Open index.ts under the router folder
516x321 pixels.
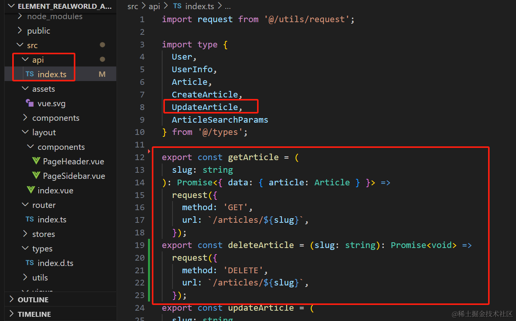click(x=52, y=220)
